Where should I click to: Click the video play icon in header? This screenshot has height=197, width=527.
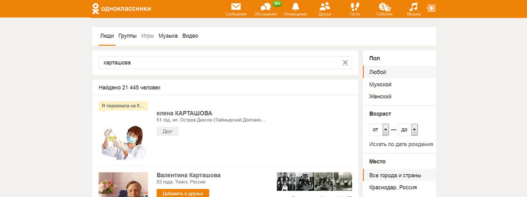coord(431,8)
